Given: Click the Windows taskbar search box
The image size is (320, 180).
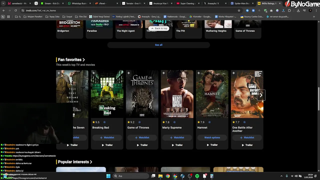Looking at the screenshot, I should pyautogui.click(x=130, y=176).
